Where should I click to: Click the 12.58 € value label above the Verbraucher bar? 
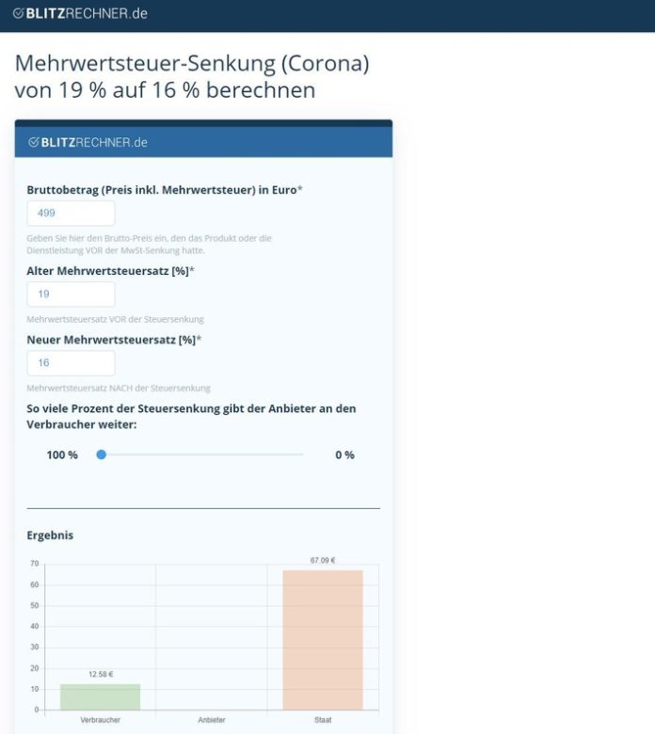click(x=100, y=675)
